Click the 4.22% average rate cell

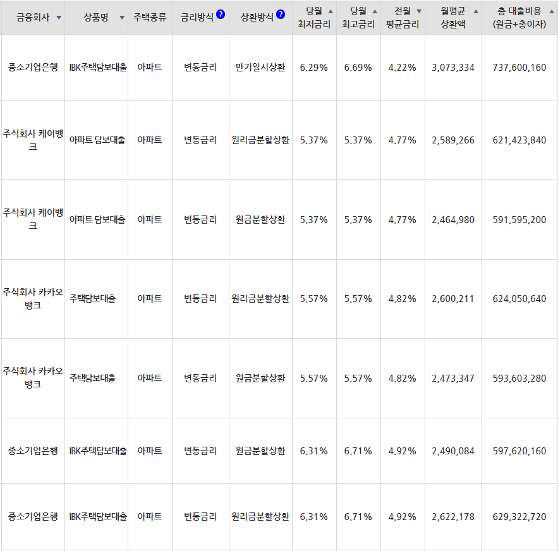402,67
